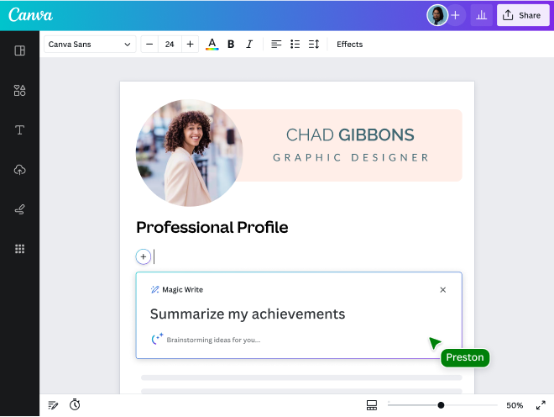
Task: Close the Magic Write panel
Action: pyautogui.click(x=443, y=290)
